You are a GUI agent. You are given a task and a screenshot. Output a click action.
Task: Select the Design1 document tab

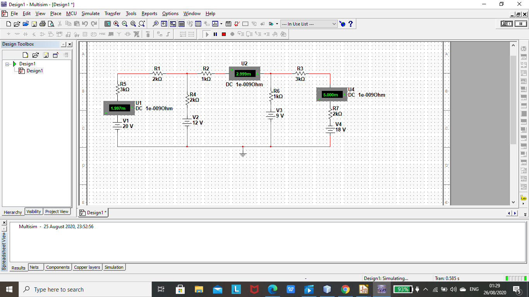click(93, 212)
